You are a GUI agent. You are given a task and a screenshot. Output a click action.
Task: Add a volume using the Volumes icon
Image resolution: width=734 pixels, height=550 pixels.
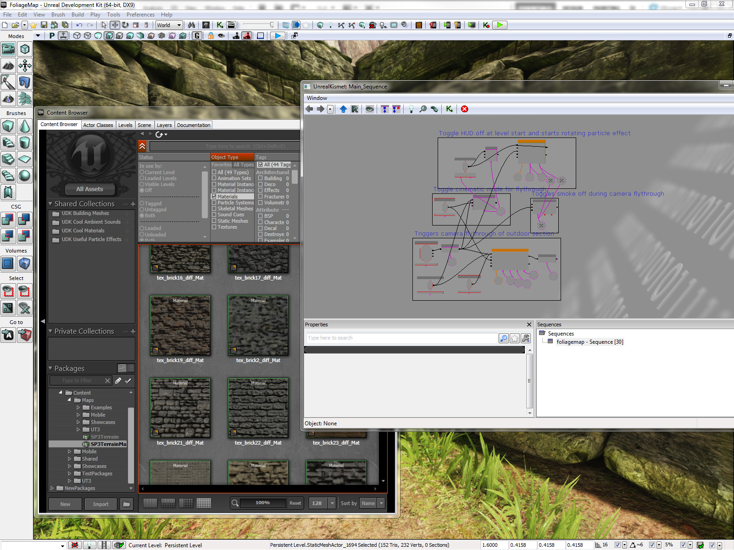pyautogui.click(x=25, y=264)
